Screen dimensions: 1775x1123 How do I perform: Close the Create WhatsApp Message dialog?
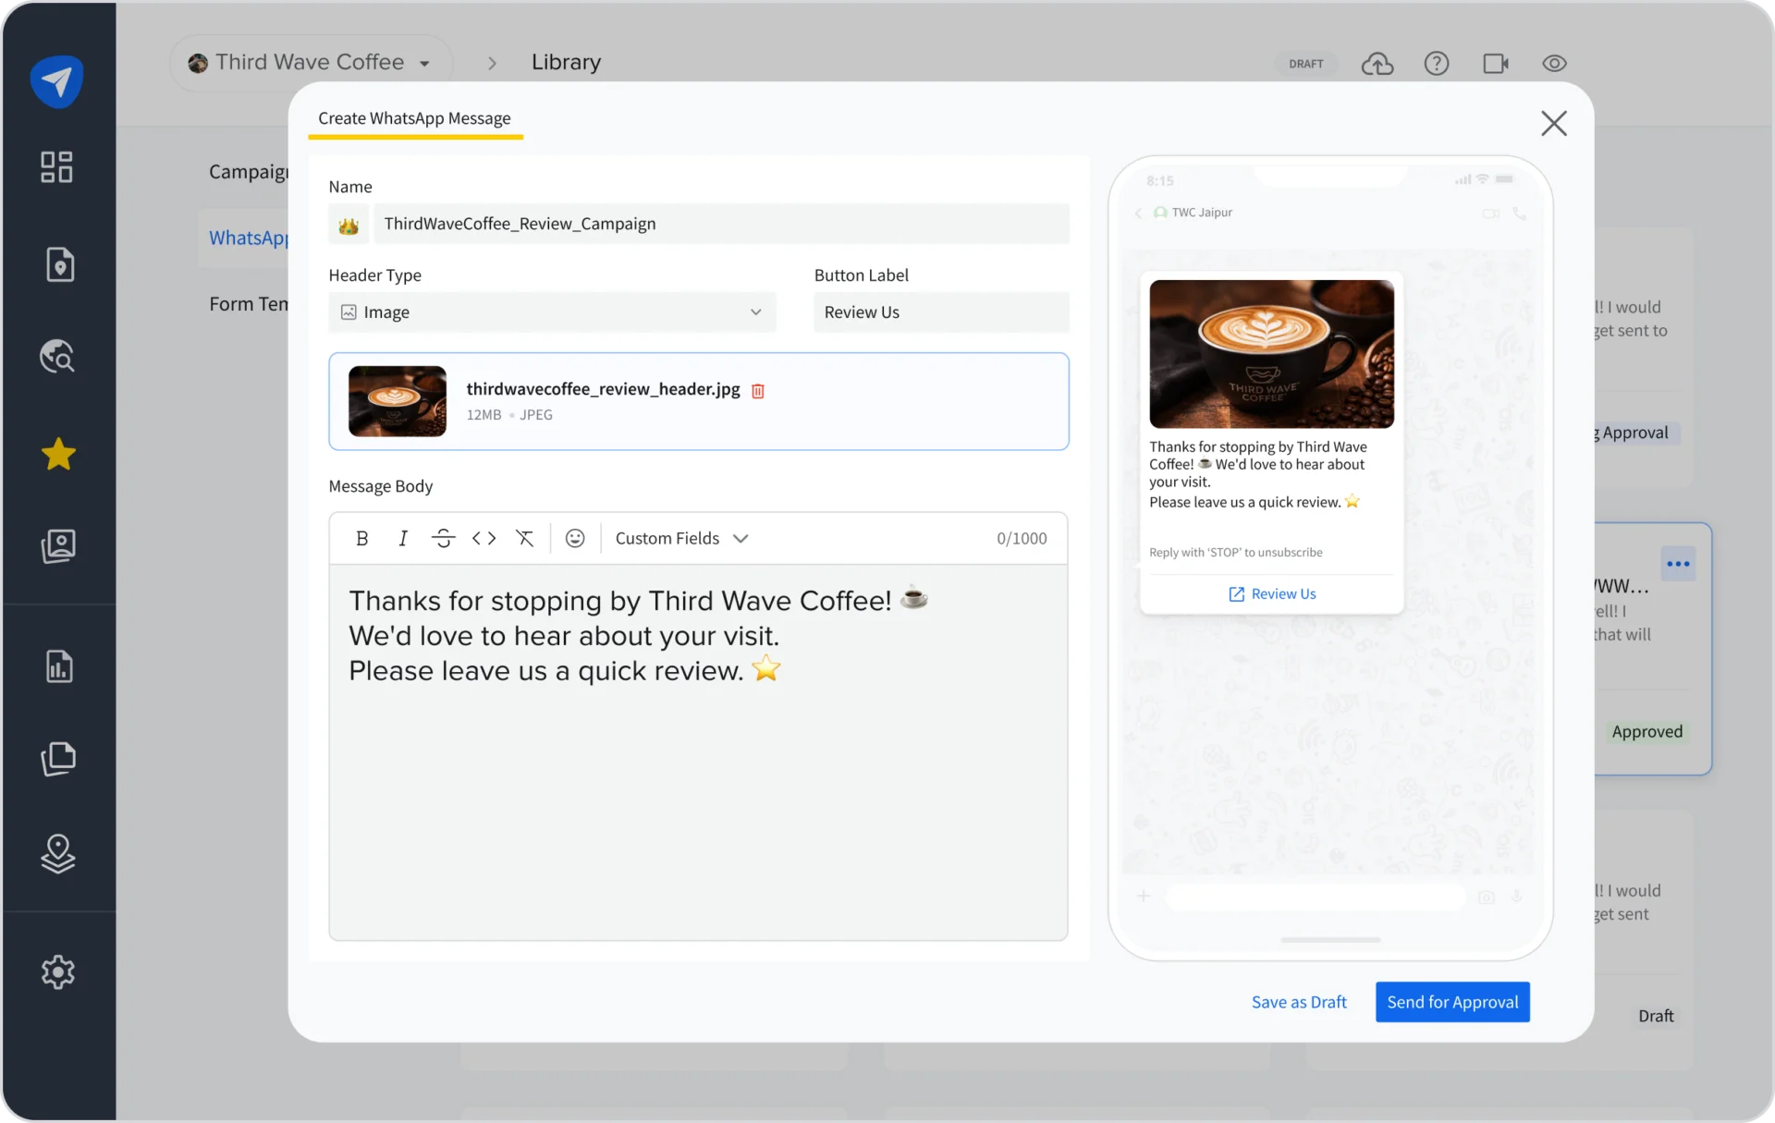[1554, 124]
